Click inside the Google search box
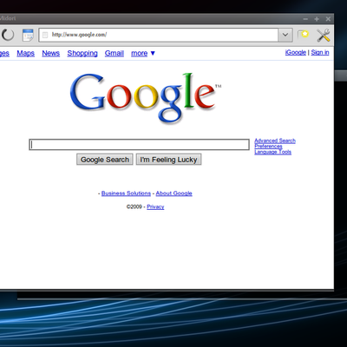 pyautogui.click(x=139, y=145)
